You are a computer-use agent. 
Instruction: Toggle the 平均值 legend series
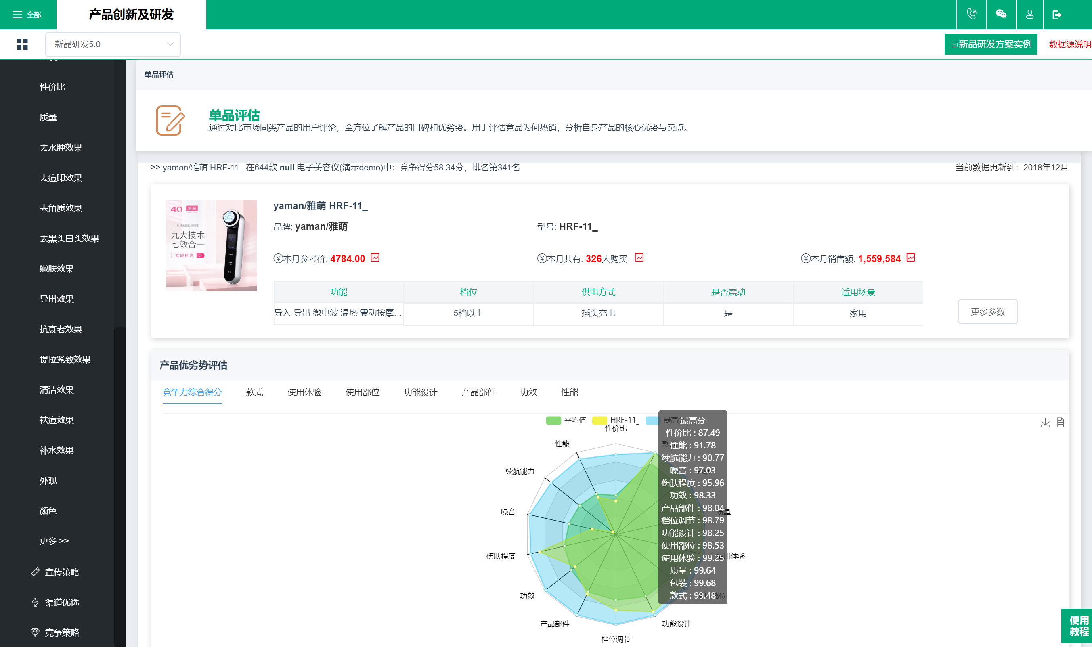pyautogui.click(x=566, y=420)
